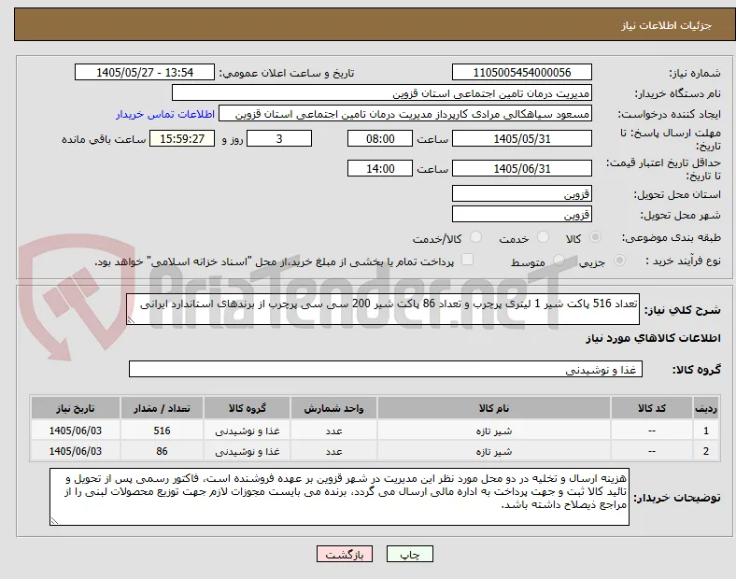The image size is (736, 579).
Task: Click the requester name field مسعود سیاهکالی
Action: coord(405,114)
